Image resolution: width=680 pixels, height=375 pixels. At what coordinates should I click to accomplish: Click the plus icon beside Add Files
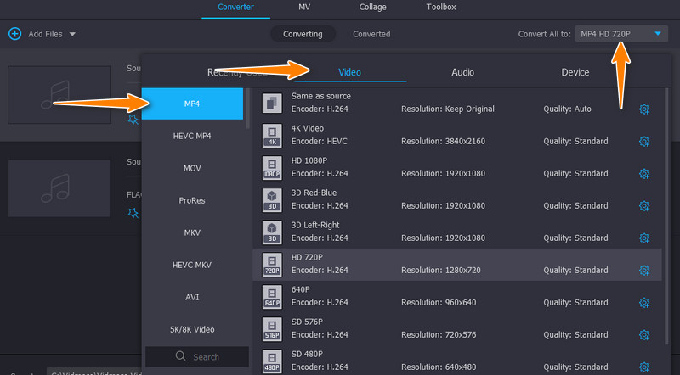14,34
